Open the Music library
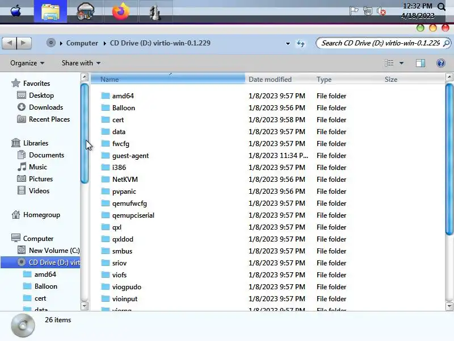The height and width of the screenshot is (341, 454). click(38, 167)
